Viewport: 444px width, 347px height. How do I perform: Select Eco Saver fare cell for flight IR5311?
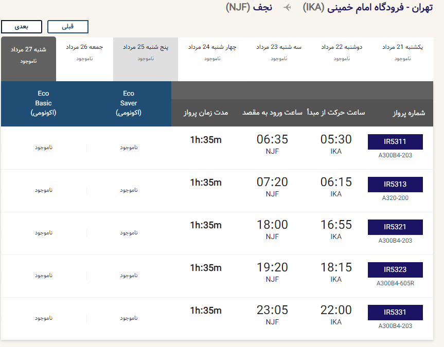tap(129, 148)
